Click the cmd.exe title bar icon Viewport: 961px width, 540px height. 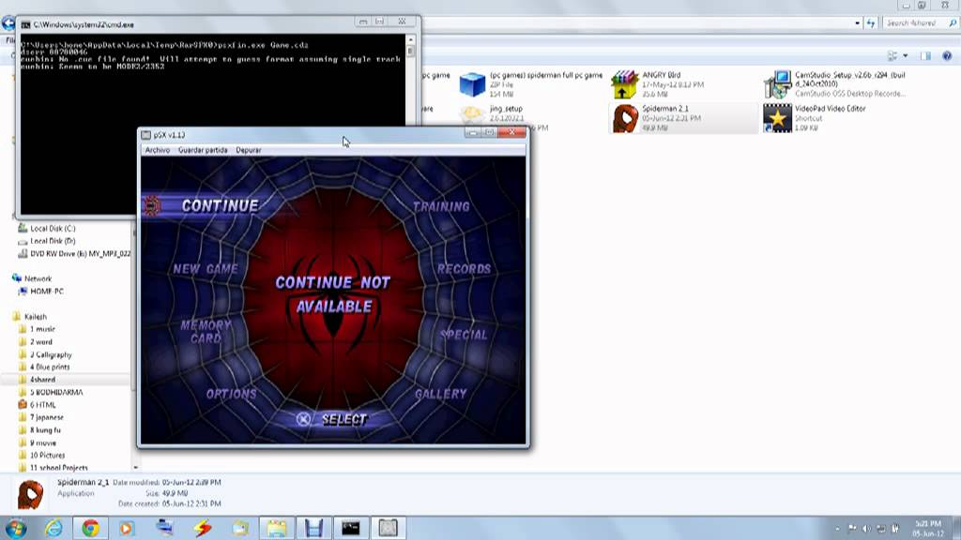coord(25,25)
